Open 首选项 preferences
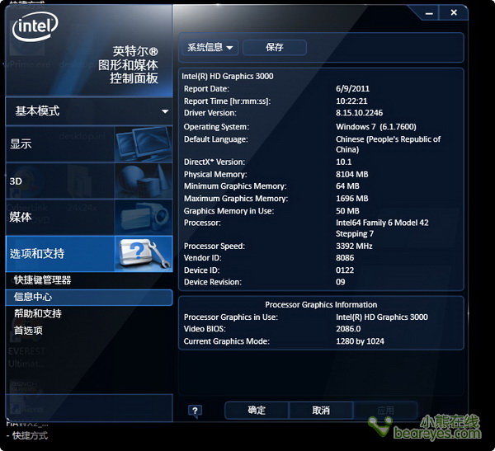This screenshot has width=495, height=451. coord(28,331)
